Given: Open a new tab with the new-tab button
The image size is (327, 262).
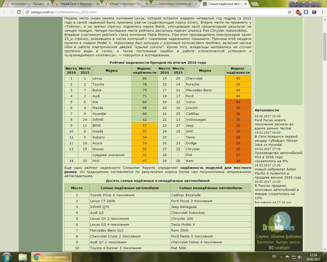Looking at the screenshot, I should (x=255, y=4).
